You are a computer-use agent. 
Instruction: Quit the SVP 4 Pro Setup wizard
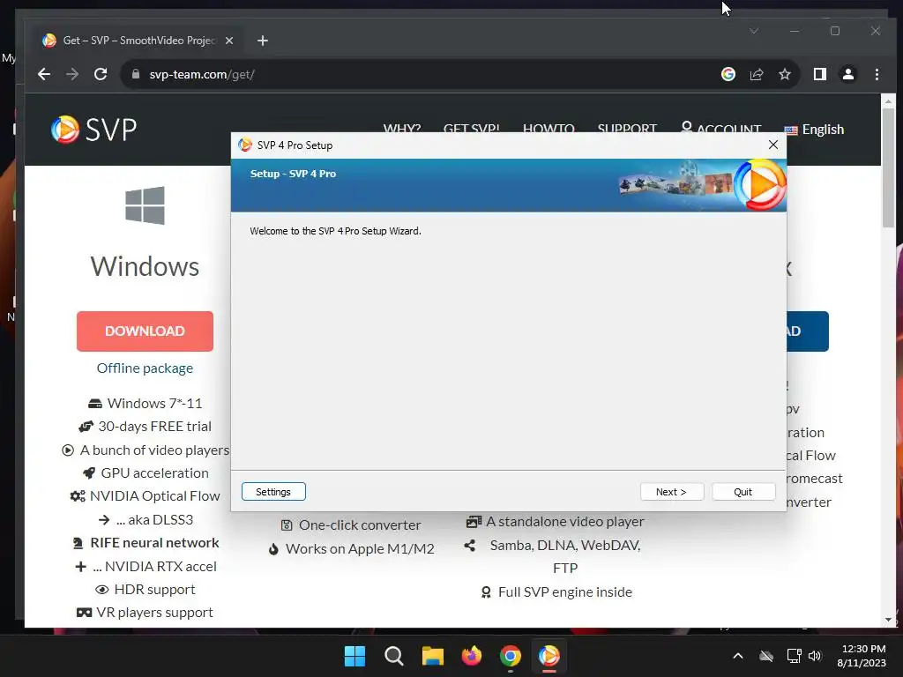[743, 492]
